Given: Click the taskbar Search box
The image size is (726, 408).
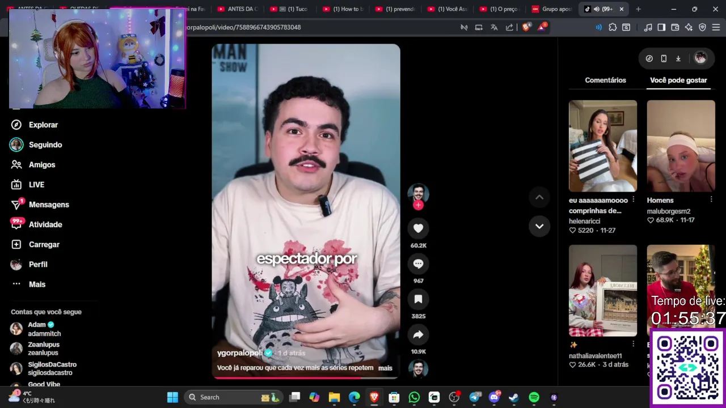Looking at the screenshot, I should [235, 397].
